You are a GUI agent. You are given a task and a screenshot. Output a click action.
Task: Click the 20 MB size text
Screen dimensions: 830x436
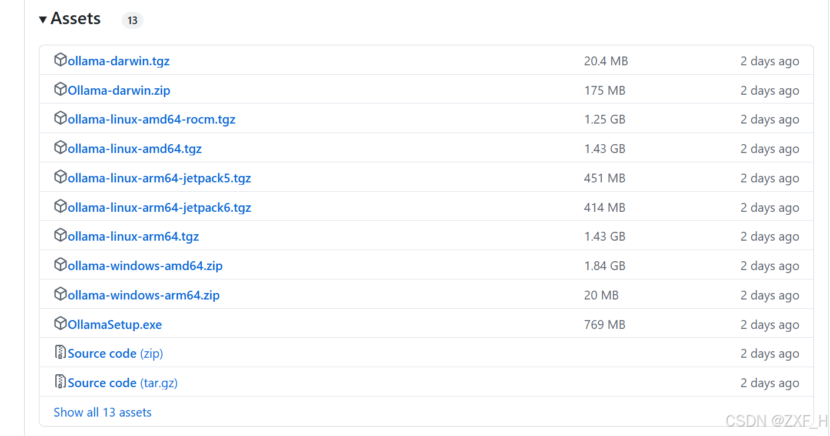coord(601,295)
